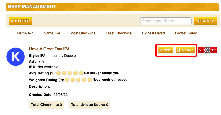Hit the SEARCH button

point(205,21)
